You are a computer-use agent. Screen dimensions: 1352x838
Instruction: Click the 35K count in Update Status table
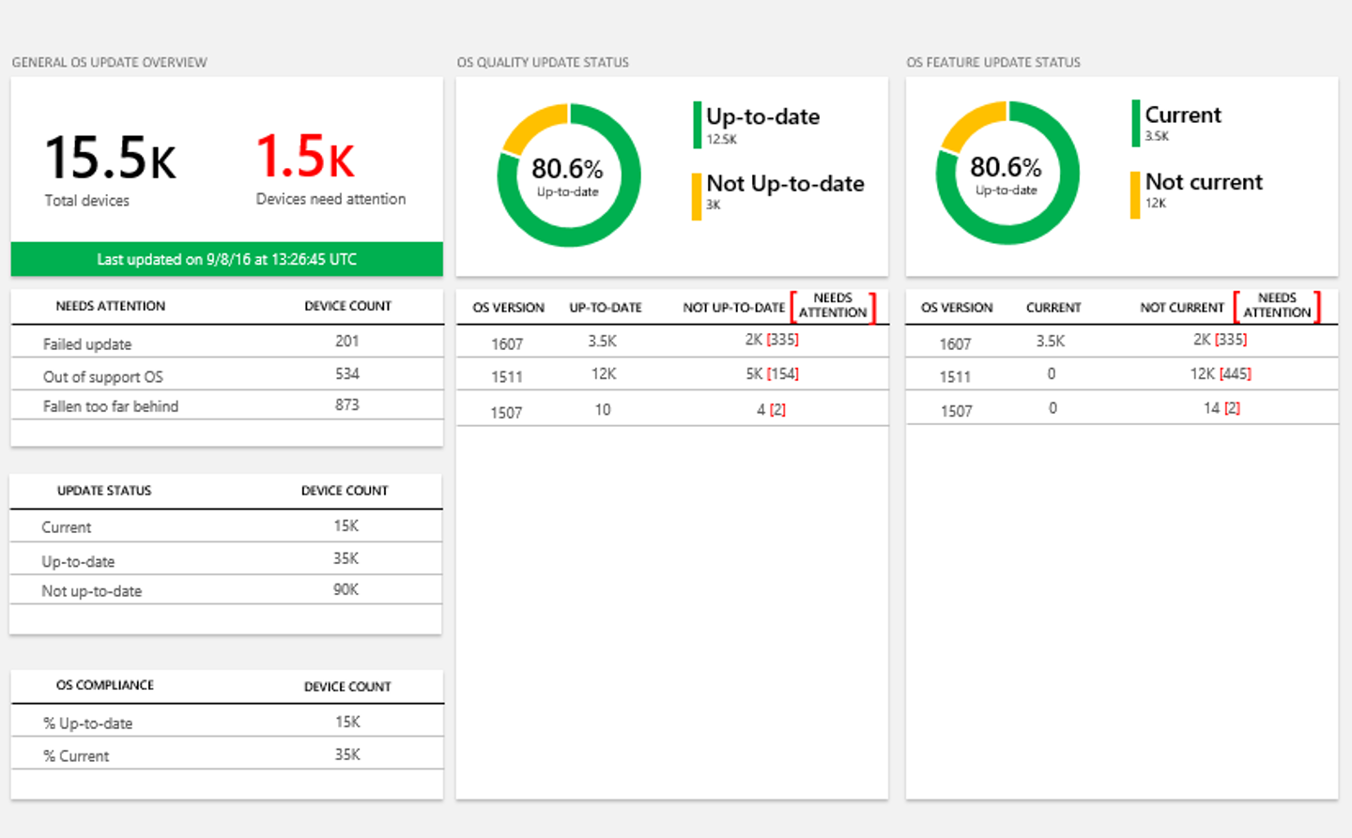(x=346, y=558)
